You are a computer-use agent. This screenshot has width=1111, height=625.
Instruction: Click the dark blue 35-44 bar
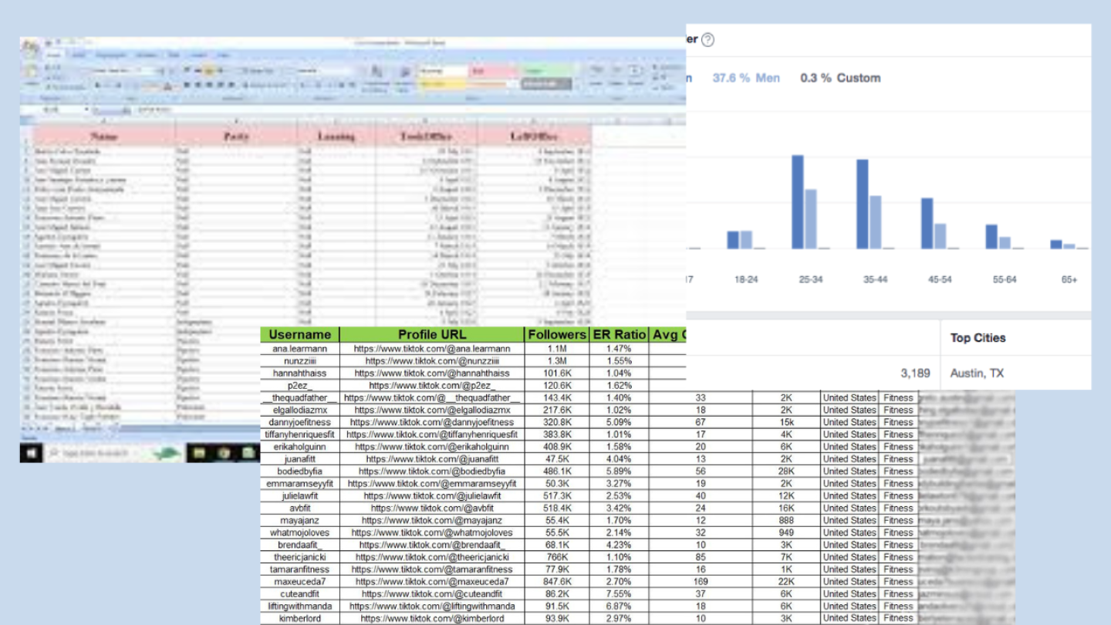(x=863, y=204)
